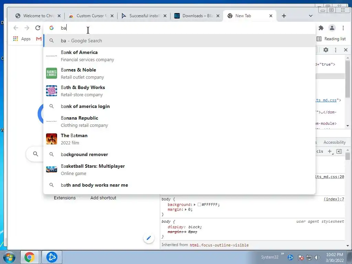This screenshot has height=264, width=352.
Task: Toggle the computed styles sidebar icon
Action: click(339, 151)
